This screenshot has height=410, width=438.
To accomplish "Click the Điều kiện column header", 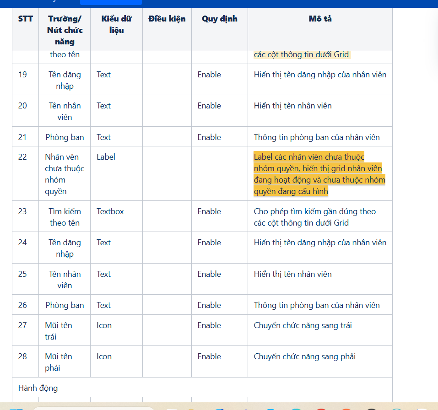I will tap(167, 19).
